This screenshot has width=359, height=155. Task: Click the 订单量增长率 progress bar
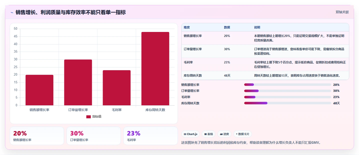(x=288, y=91)
